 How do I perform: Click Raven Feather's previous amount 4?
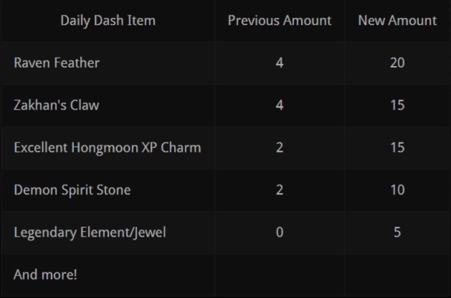pos(280,63)
